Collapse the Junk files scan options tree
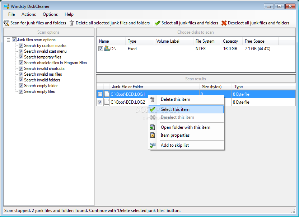 click(x=8, y=40)
